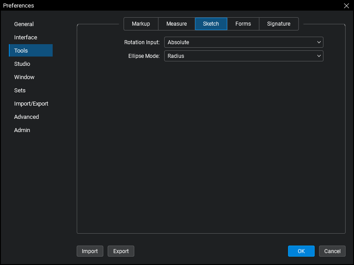Click the Import button
This screenshot has height=265, width=354.
[90, 251]
